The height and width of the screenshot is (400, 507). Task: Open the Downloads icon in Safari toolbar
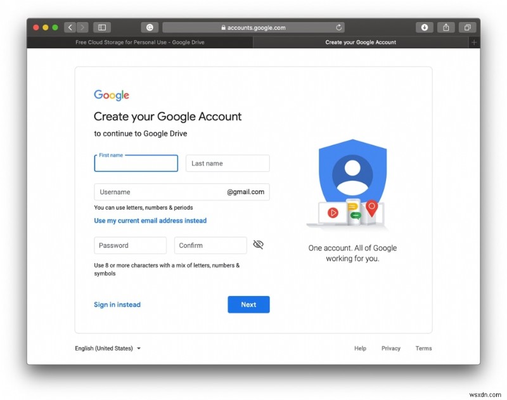pyautogui.click(x=425, y=27)
